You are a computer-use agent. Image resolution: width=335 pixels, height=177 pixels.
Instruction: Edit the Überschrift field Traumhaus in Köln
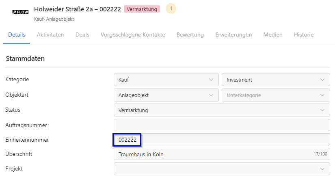(211, 154)
